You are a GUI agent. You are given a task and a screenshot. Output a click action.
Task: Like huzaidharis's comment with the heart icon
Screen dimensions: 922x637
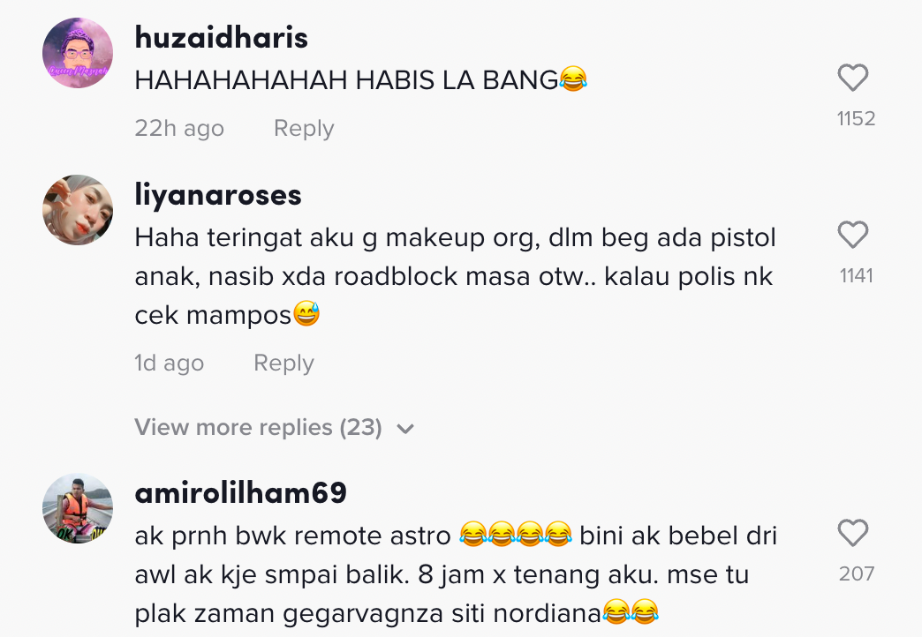pos(852,78)
